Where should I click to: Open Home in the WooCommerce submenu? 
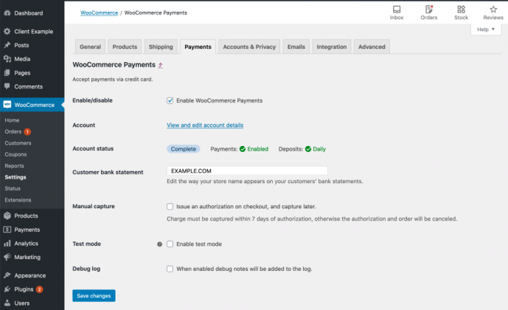point(12,120)
